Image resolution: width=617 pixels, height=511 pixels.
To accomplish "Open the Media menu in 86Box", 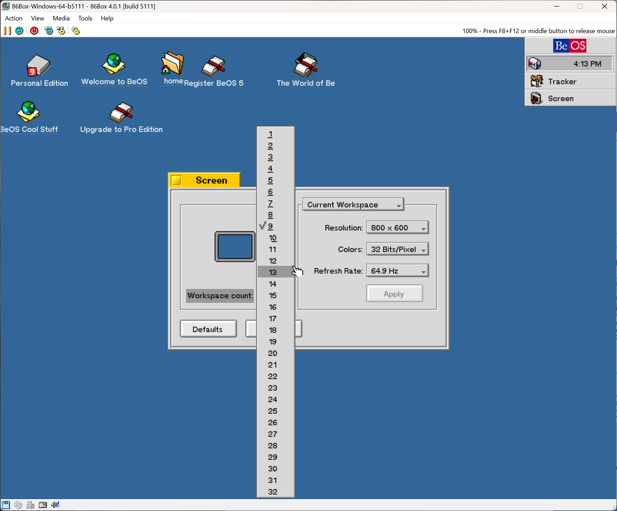I will pos(61,18).
